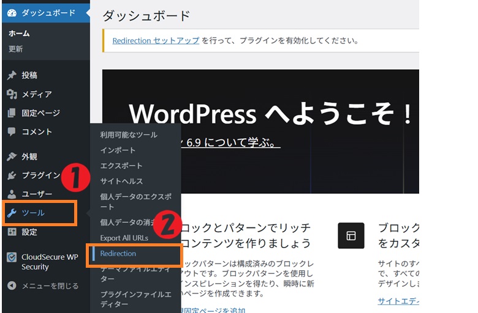
Task: Click the Settings (設定) sliders icon
Action: click(x=12, y=232)
